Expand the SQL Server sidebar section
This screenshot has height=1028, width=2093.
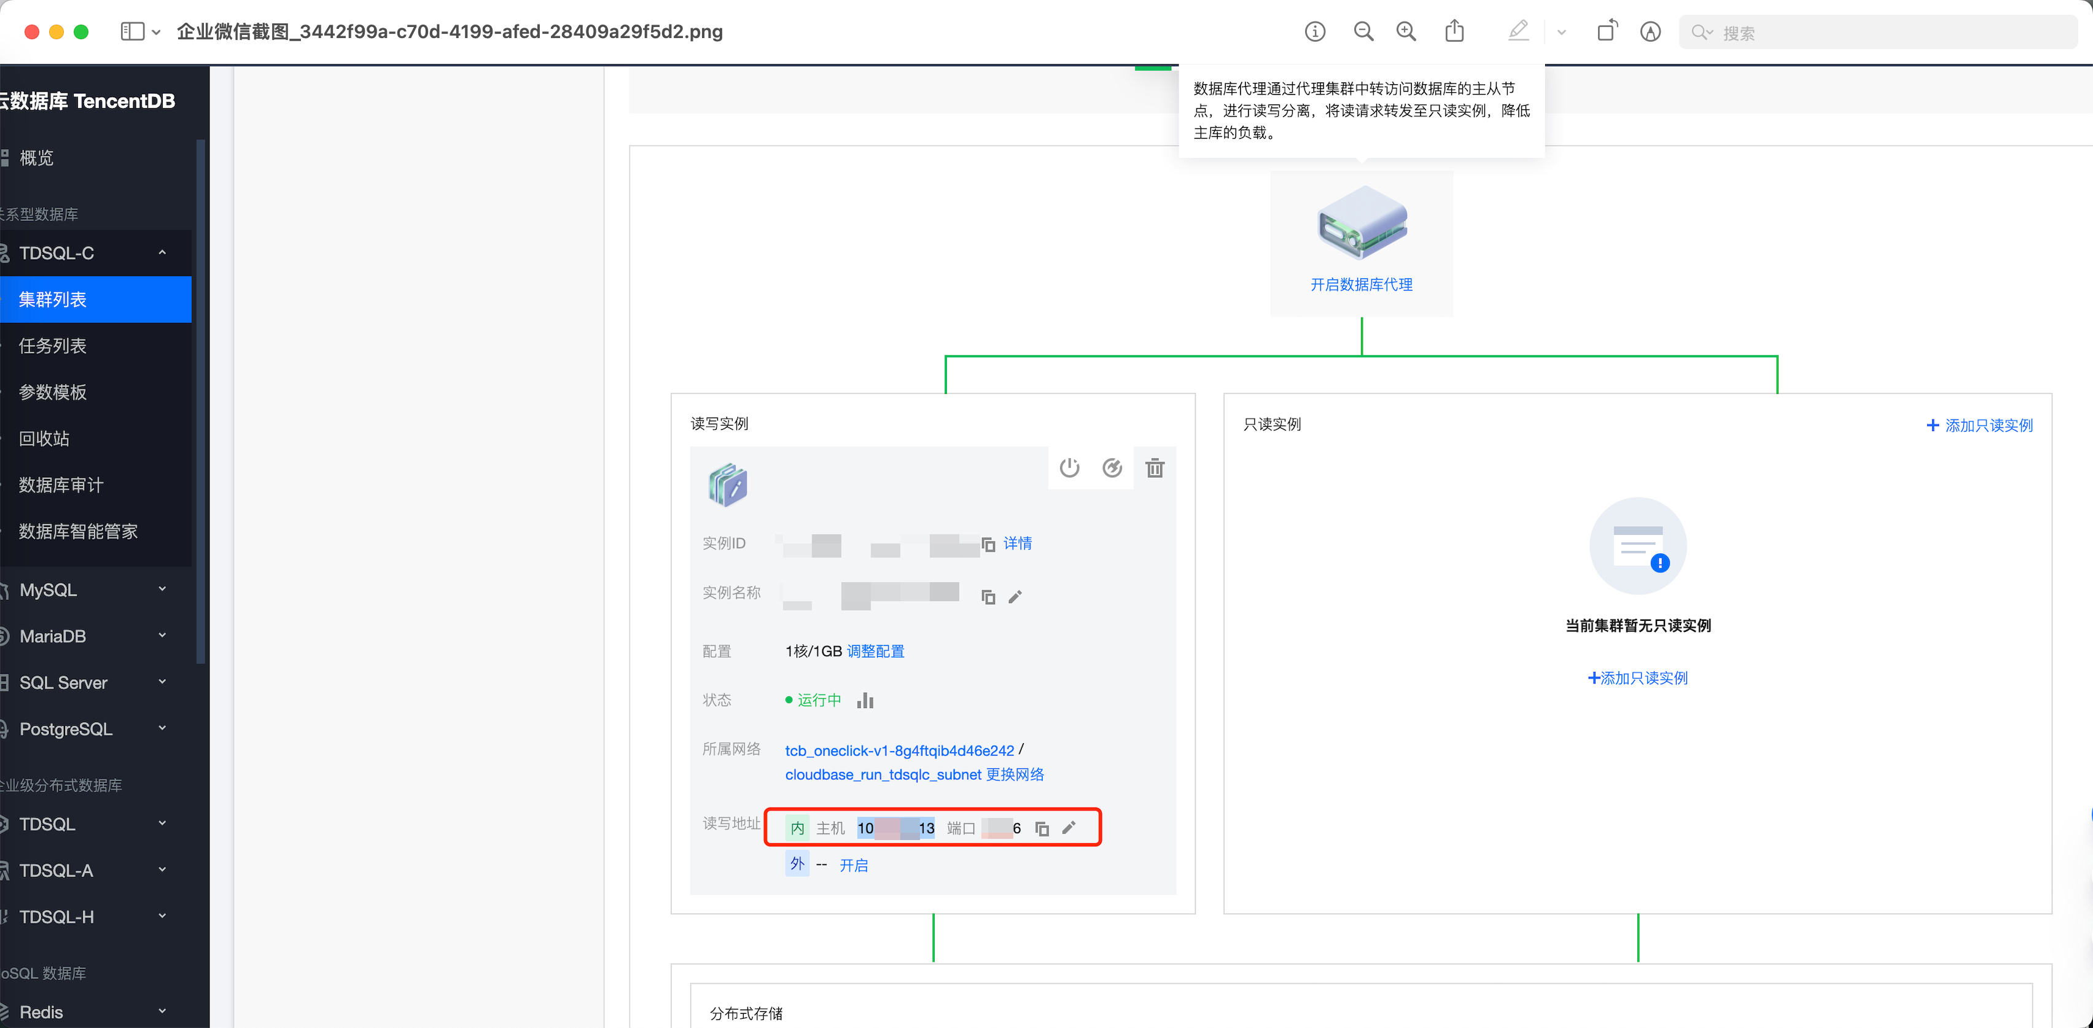96,682
